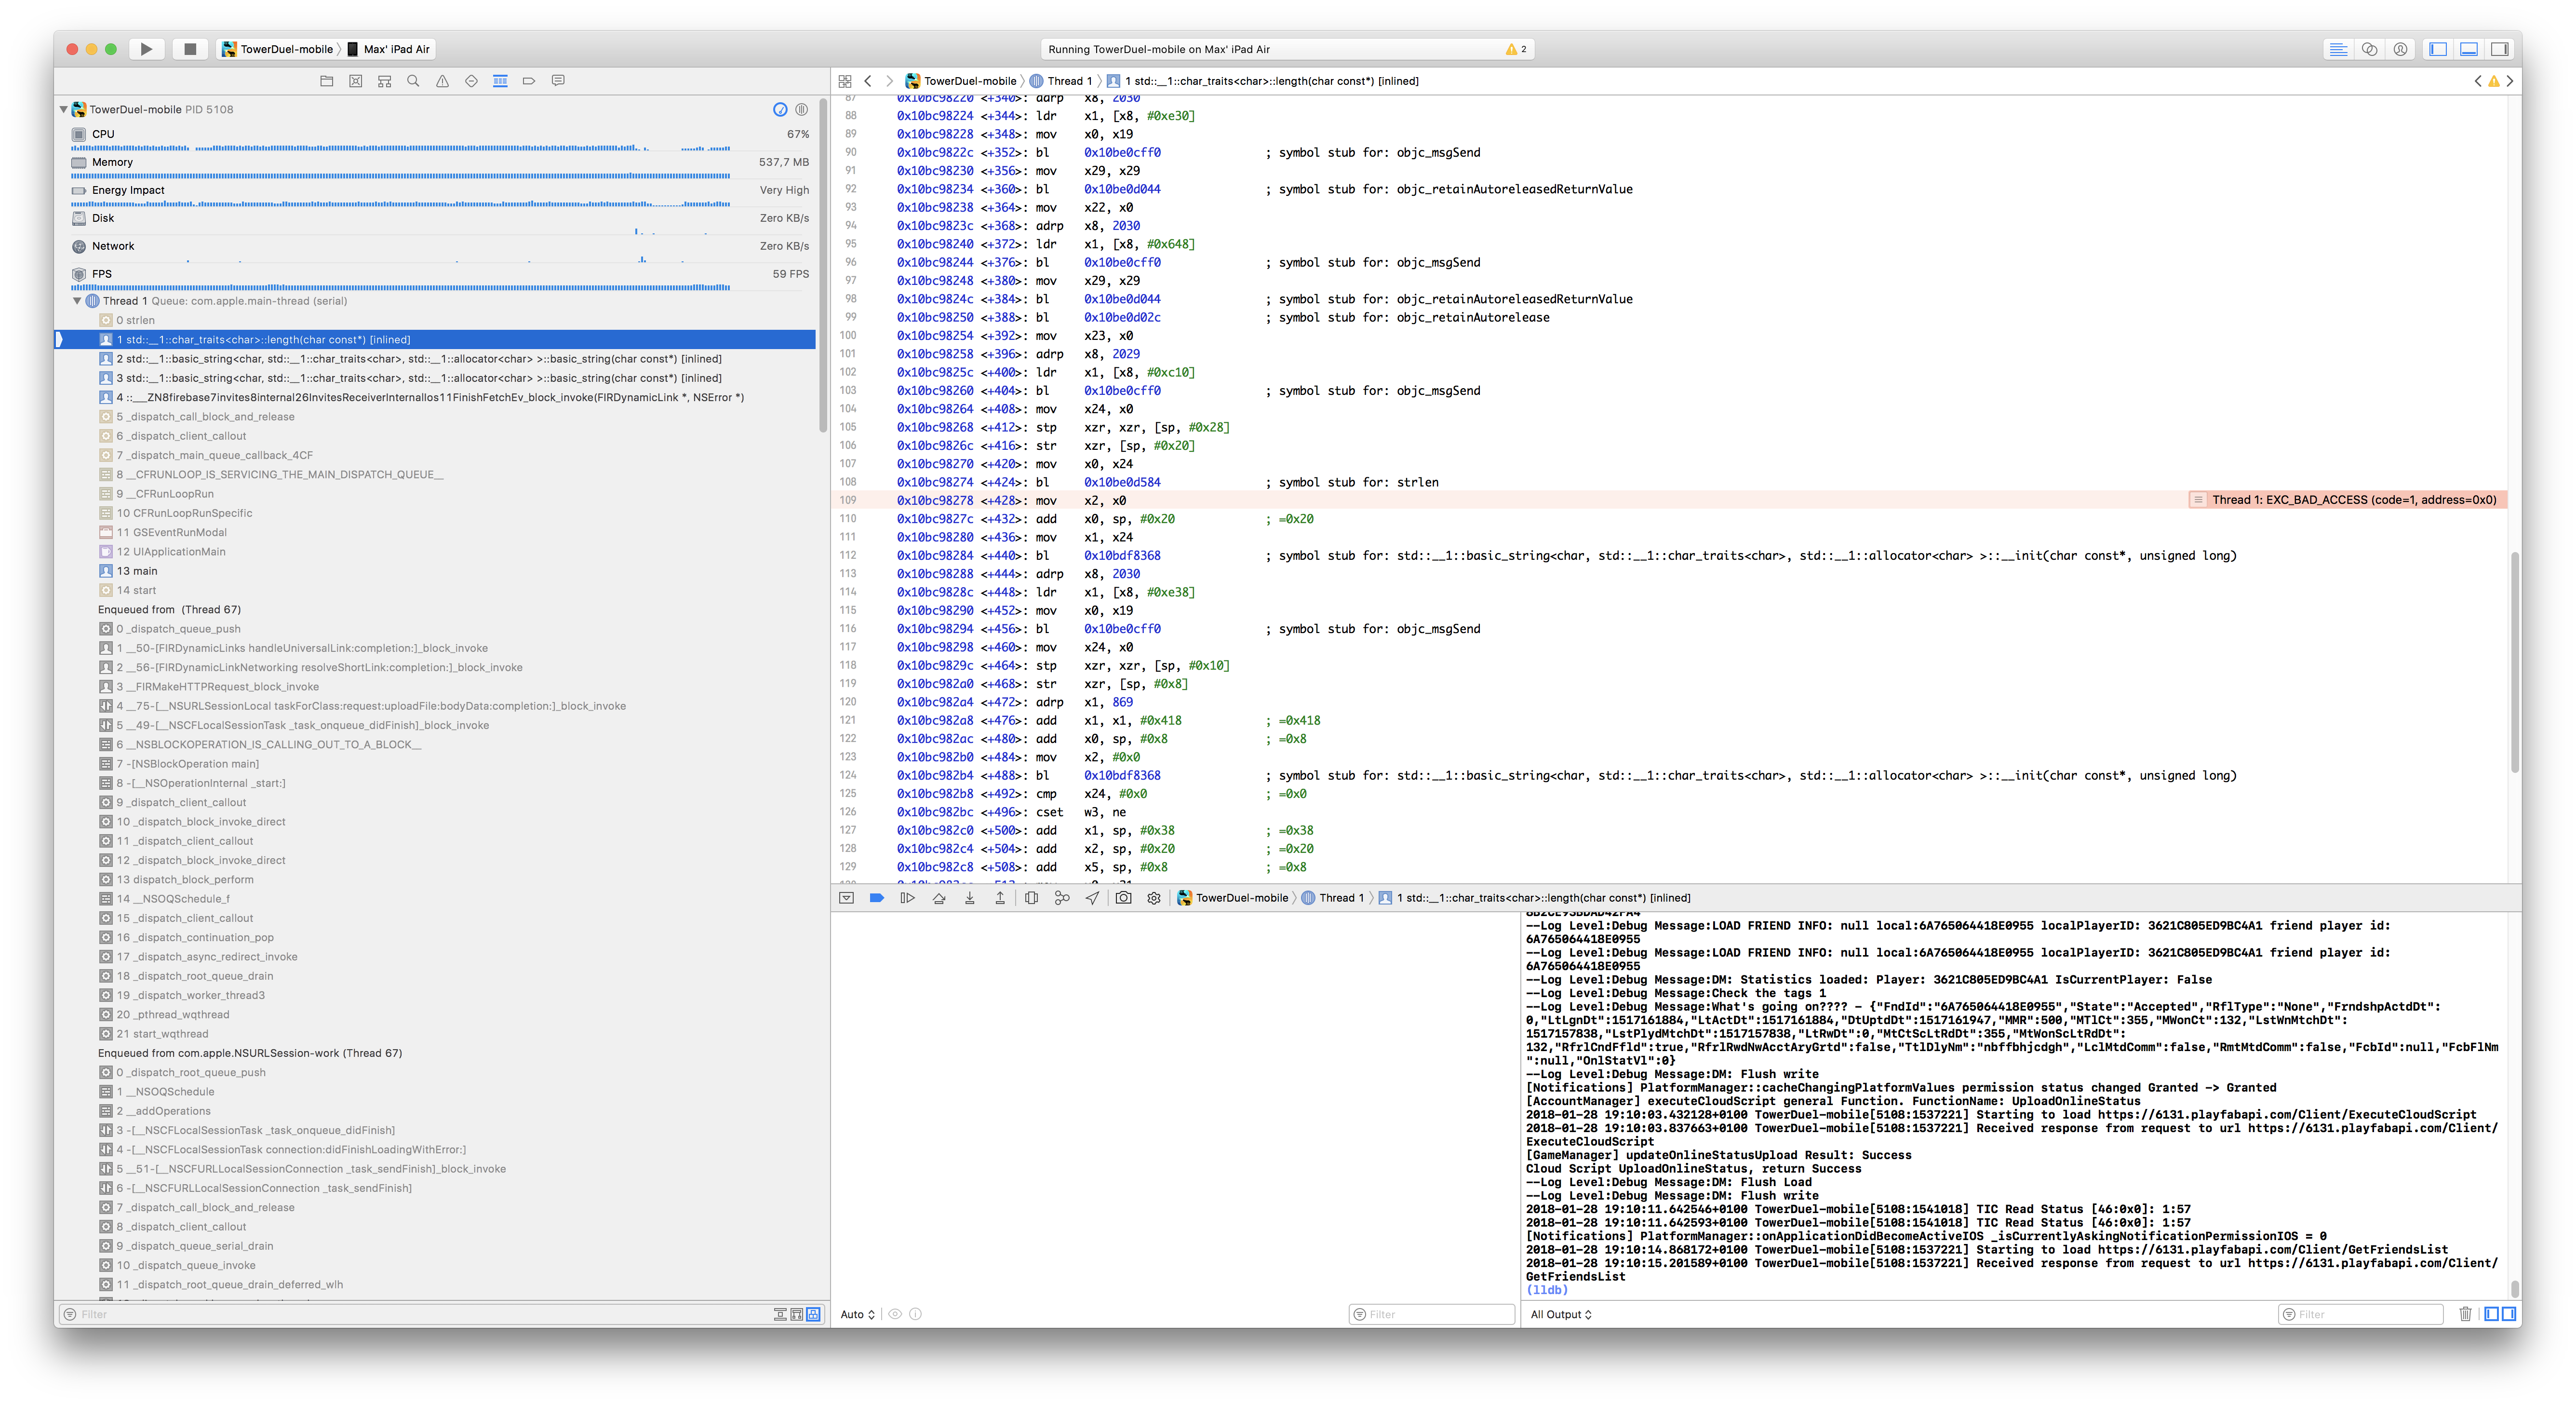Open the Issue navigator
Screen dimensions: 2576x1405
[x=442, y=81]
